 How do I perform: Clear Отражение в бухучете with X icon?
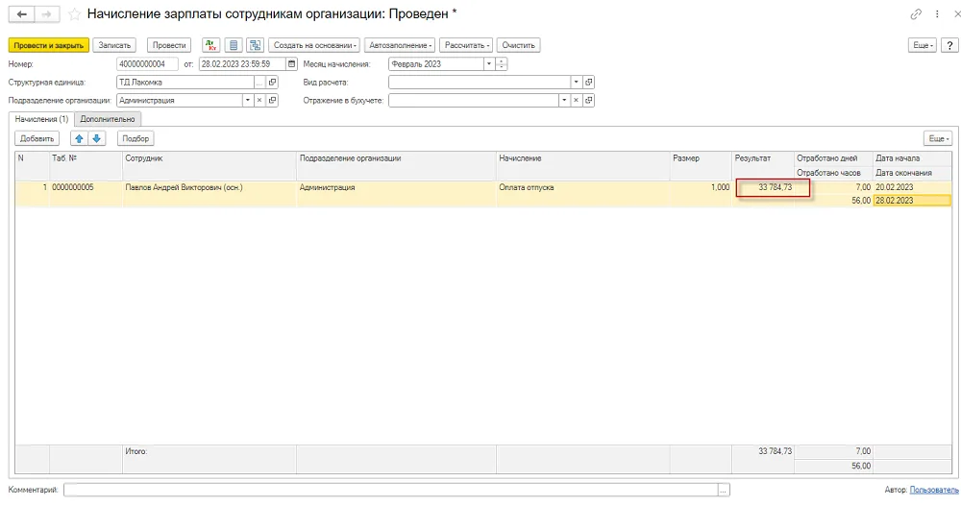576,101
